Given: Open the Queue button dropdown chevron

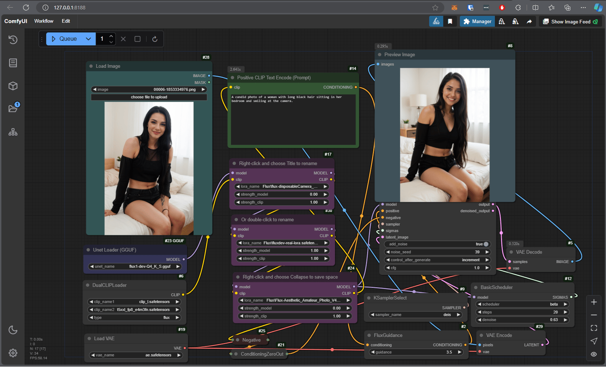Looking at the screenshot, I should 88,39.
